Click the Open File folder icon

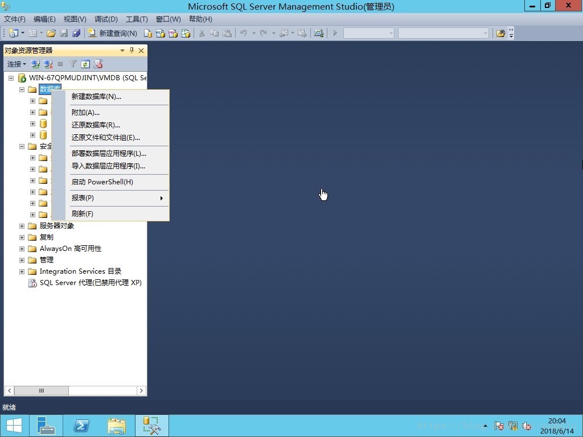click(x=51, y=33)
